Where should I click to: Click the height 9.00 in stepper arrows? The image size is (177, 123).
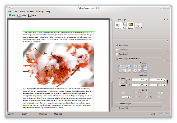[164, 85]
